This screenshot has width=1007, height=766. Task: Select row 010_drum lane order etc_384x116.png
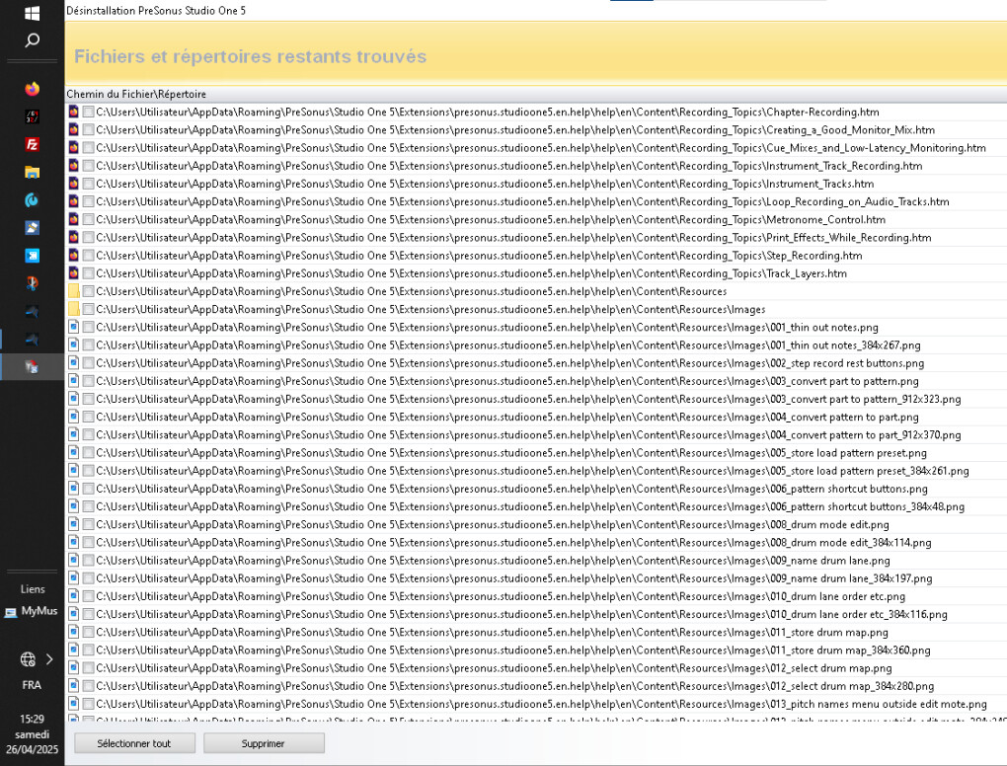pos(536,614)
